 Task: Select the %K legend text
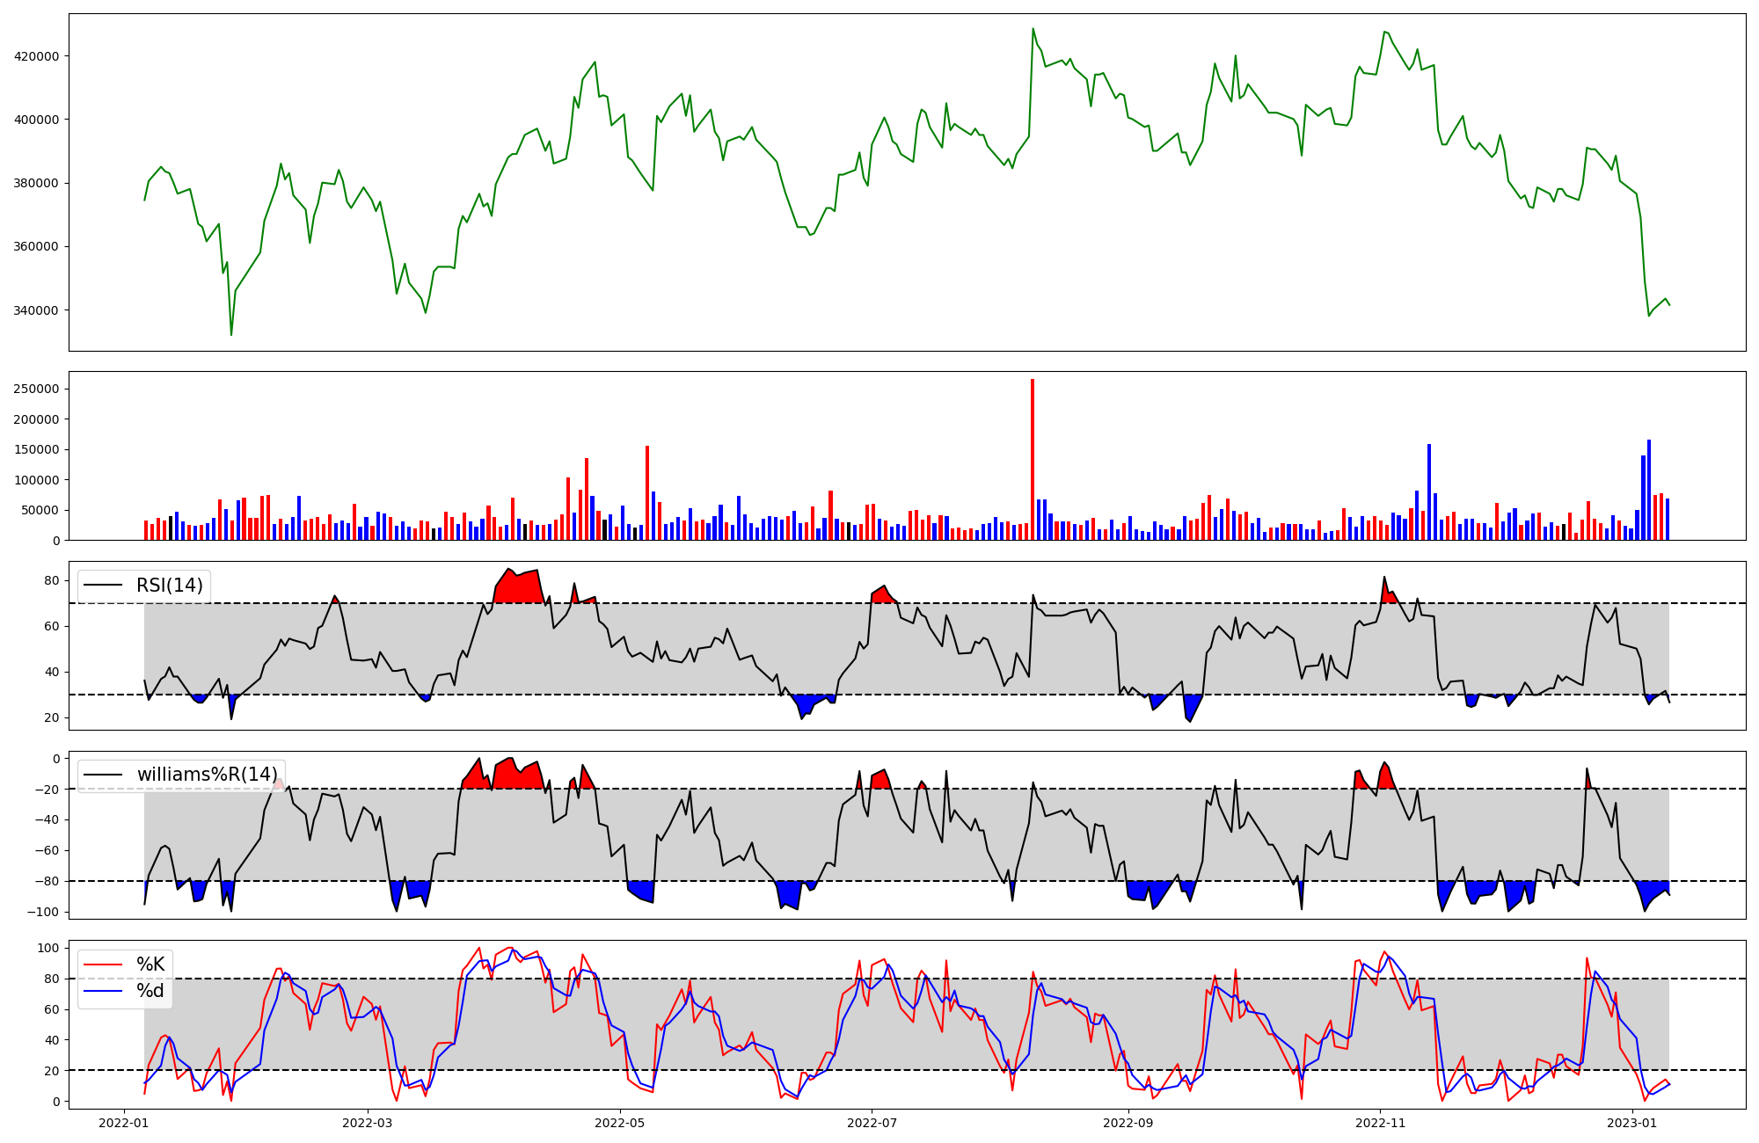150,965
